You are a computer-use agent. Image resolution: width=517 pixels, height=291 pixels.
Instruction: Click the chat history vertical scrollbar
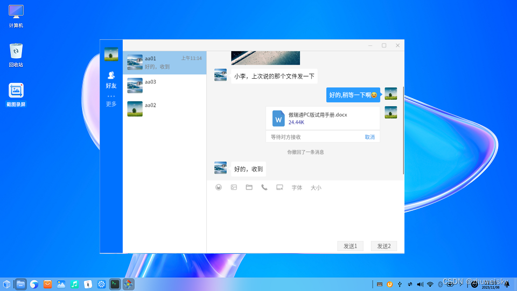click(403, 130)
